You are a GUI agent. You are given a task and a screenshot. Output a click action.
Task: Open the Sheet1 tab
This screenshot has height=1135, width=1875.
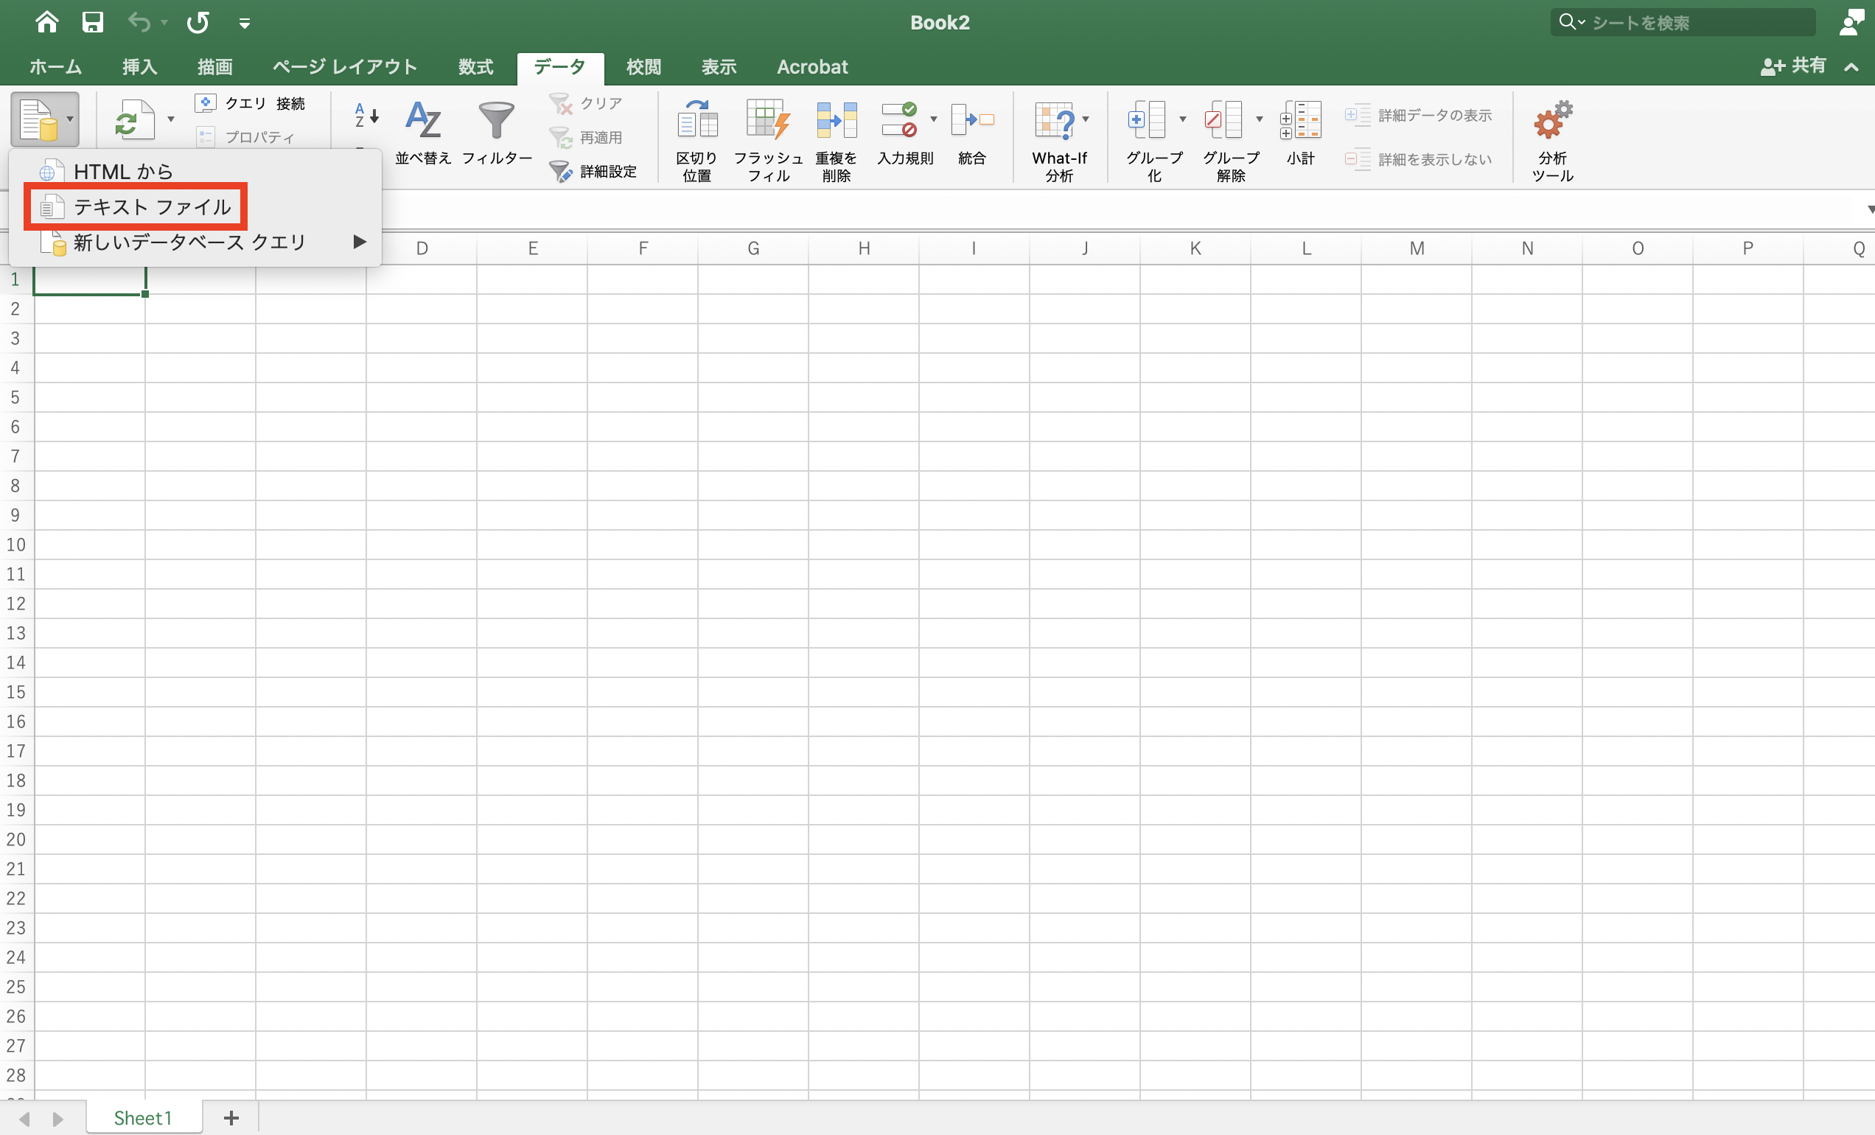click(x=143, y=1117)
